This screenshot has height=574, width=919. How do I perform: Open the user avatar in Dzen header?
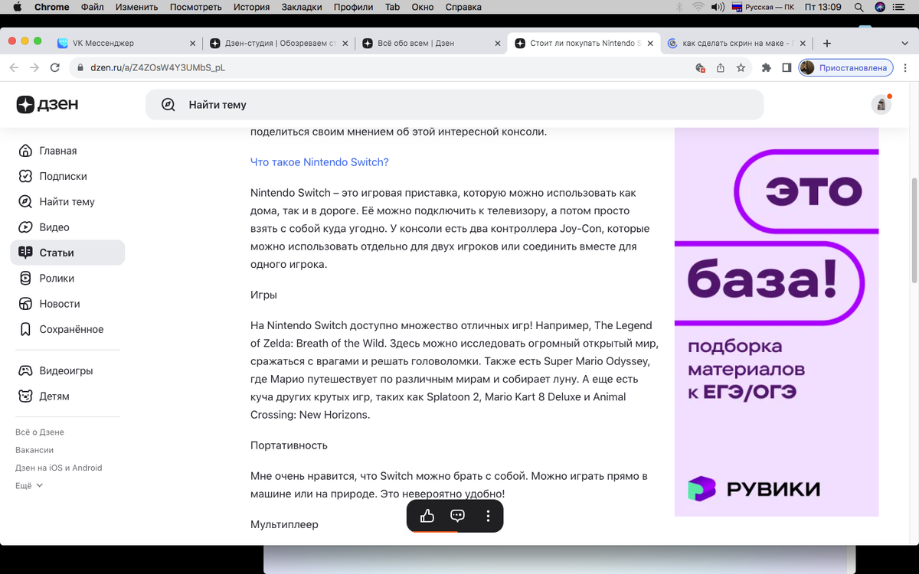881,105
